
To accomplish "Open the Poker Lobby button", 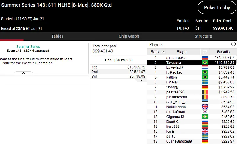I will pyautogui.click(x=217, y=8).
